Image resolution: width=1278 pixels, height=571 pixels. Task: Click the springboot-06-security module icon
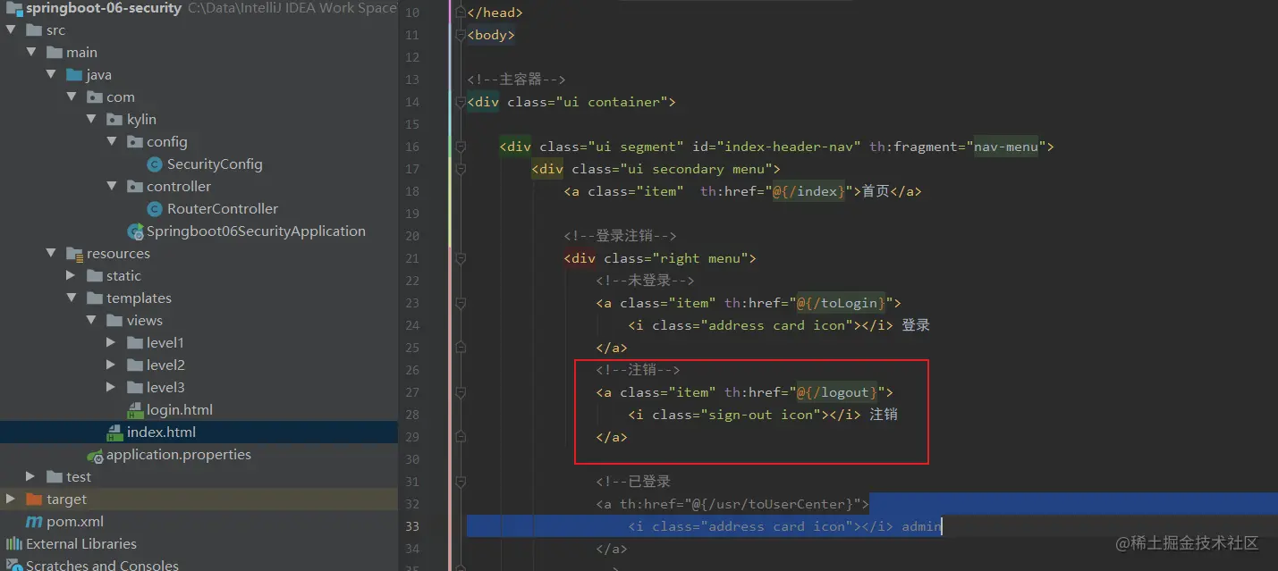(x=13, y=8)
